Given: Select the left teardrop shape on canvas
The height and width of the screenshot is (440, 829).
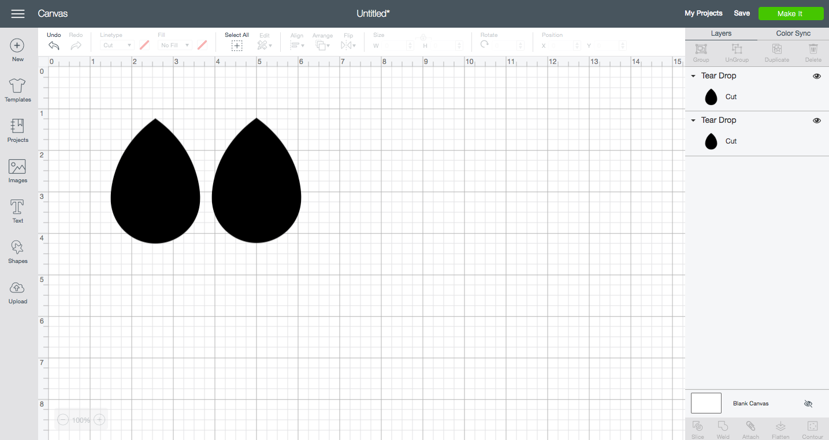Looking at the screenshot, I should 155,181.
